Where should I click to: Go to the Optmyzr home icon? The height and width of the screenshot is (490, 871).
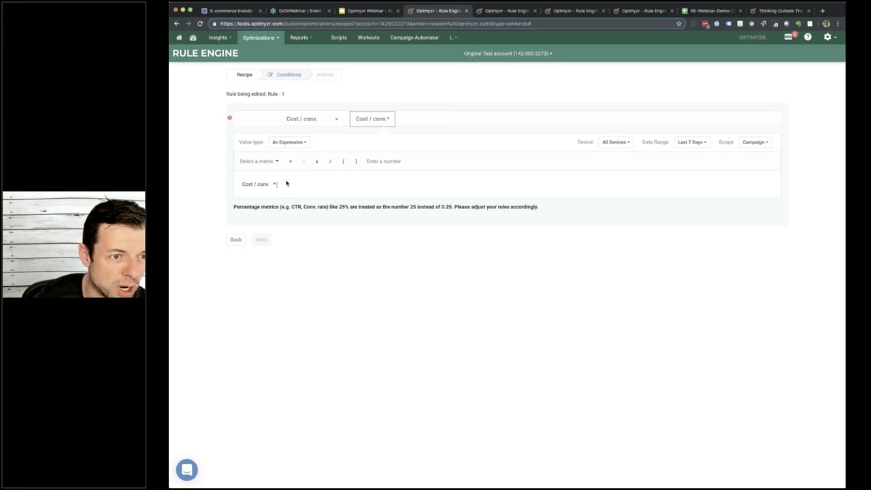tap(179, 37)
